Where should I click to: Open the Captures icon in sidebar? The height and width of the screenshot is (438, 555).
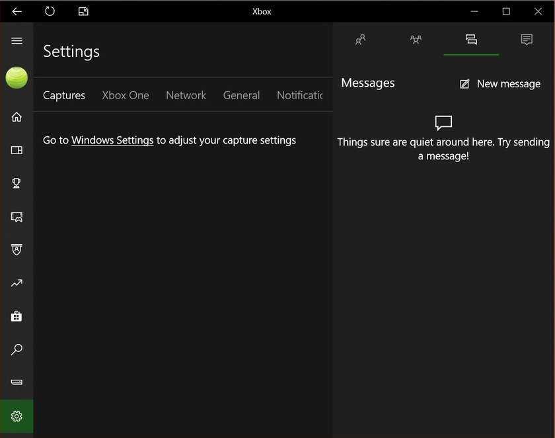pos(17,216)
